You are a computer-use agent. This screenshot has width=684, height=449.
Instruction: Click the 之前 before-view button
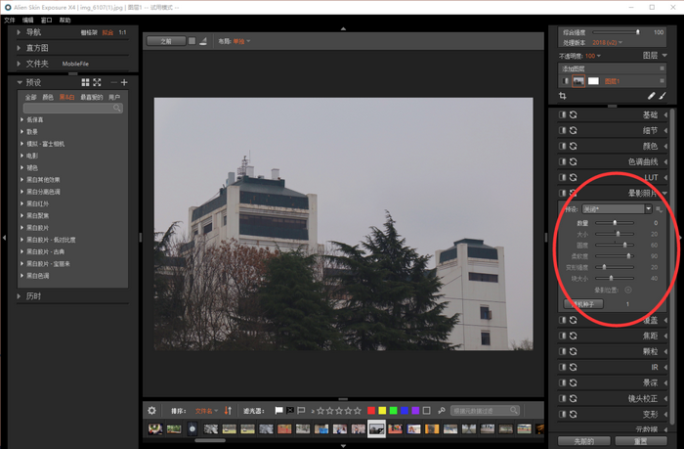pos(164,41)
